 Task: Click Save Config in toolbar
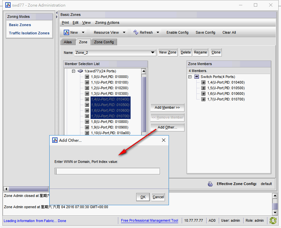coord(205,32)
